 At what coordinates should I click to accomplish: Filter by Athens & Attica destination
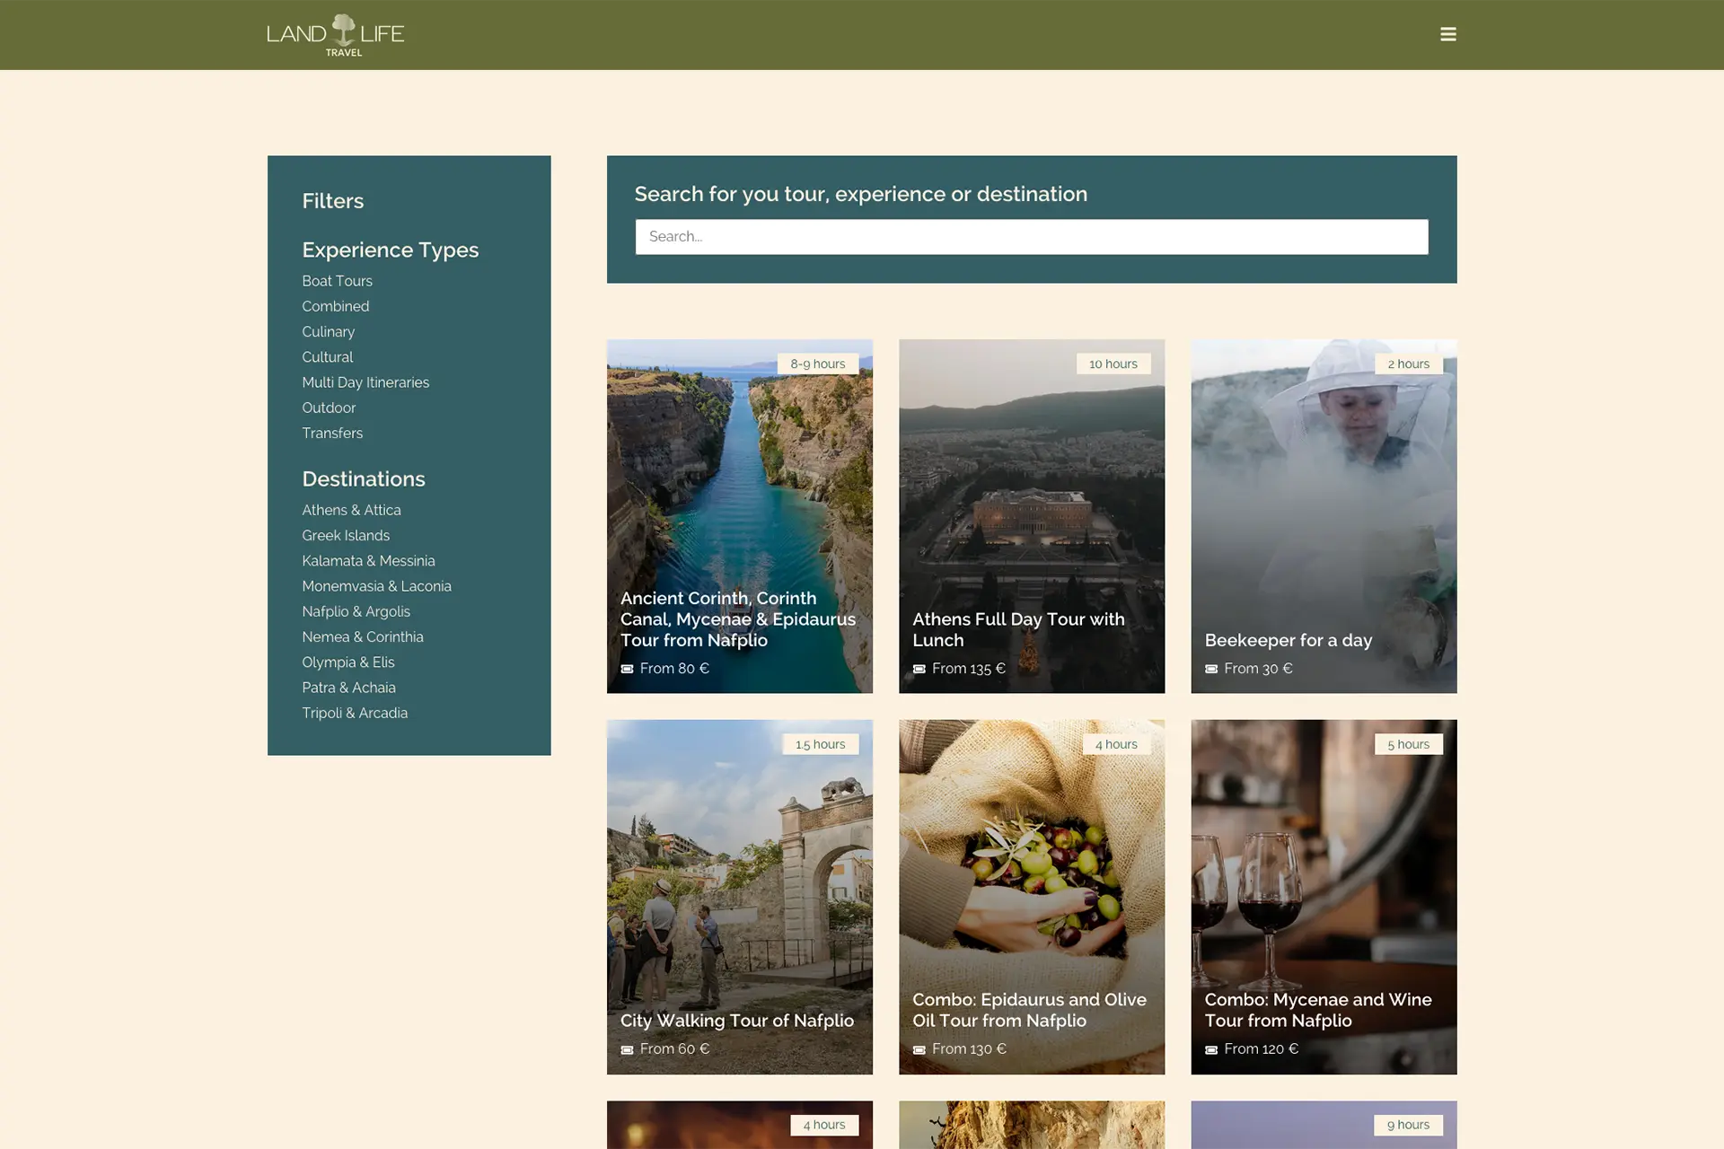point(351,510)
